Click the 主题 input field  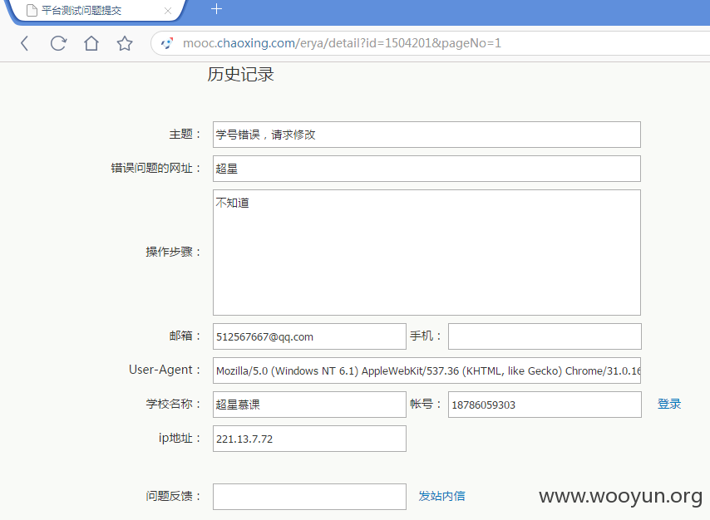point(426,135)
